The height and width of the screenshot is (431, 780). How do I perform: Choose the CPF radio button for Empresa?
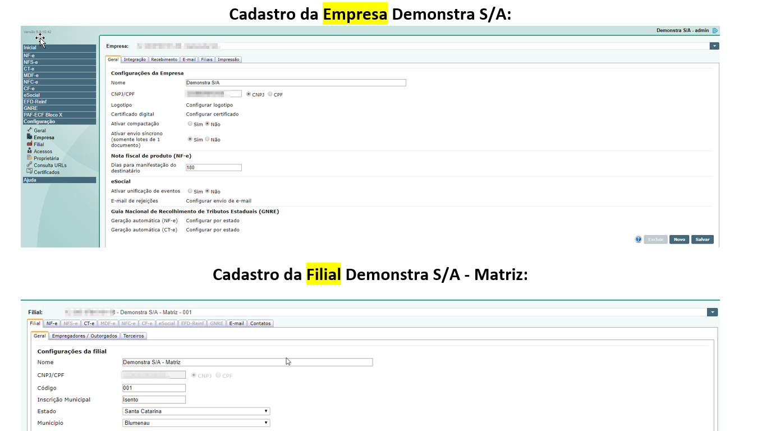(x=270, y=94)
